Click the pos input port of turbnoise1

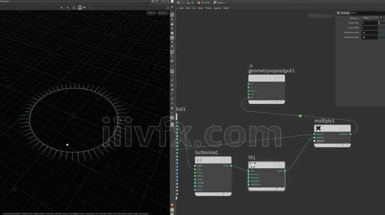coord(195,169)
